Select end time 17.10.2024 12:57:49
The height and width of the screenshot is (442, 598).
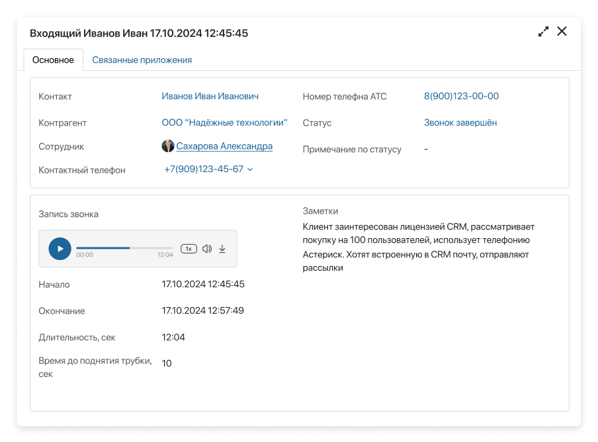pos(202,310)
